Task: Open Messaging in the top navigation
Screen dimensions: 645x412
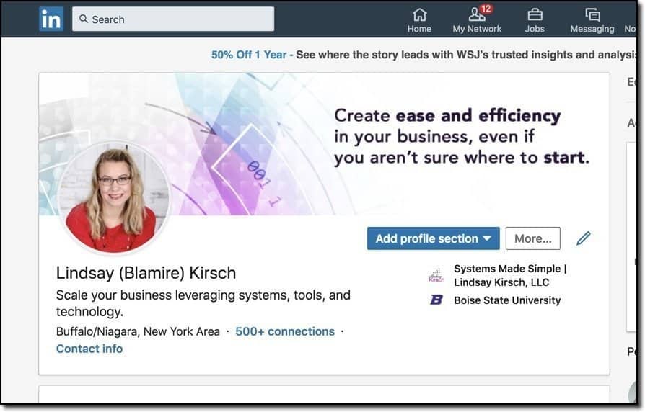Action: 592,21
